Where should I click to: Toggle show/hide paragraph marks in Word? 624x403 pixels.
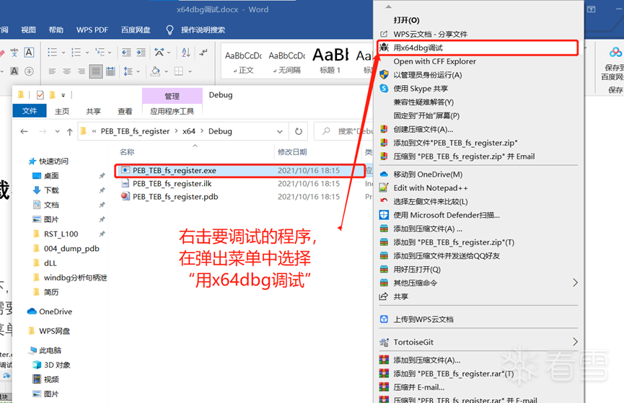click(203, 52)
